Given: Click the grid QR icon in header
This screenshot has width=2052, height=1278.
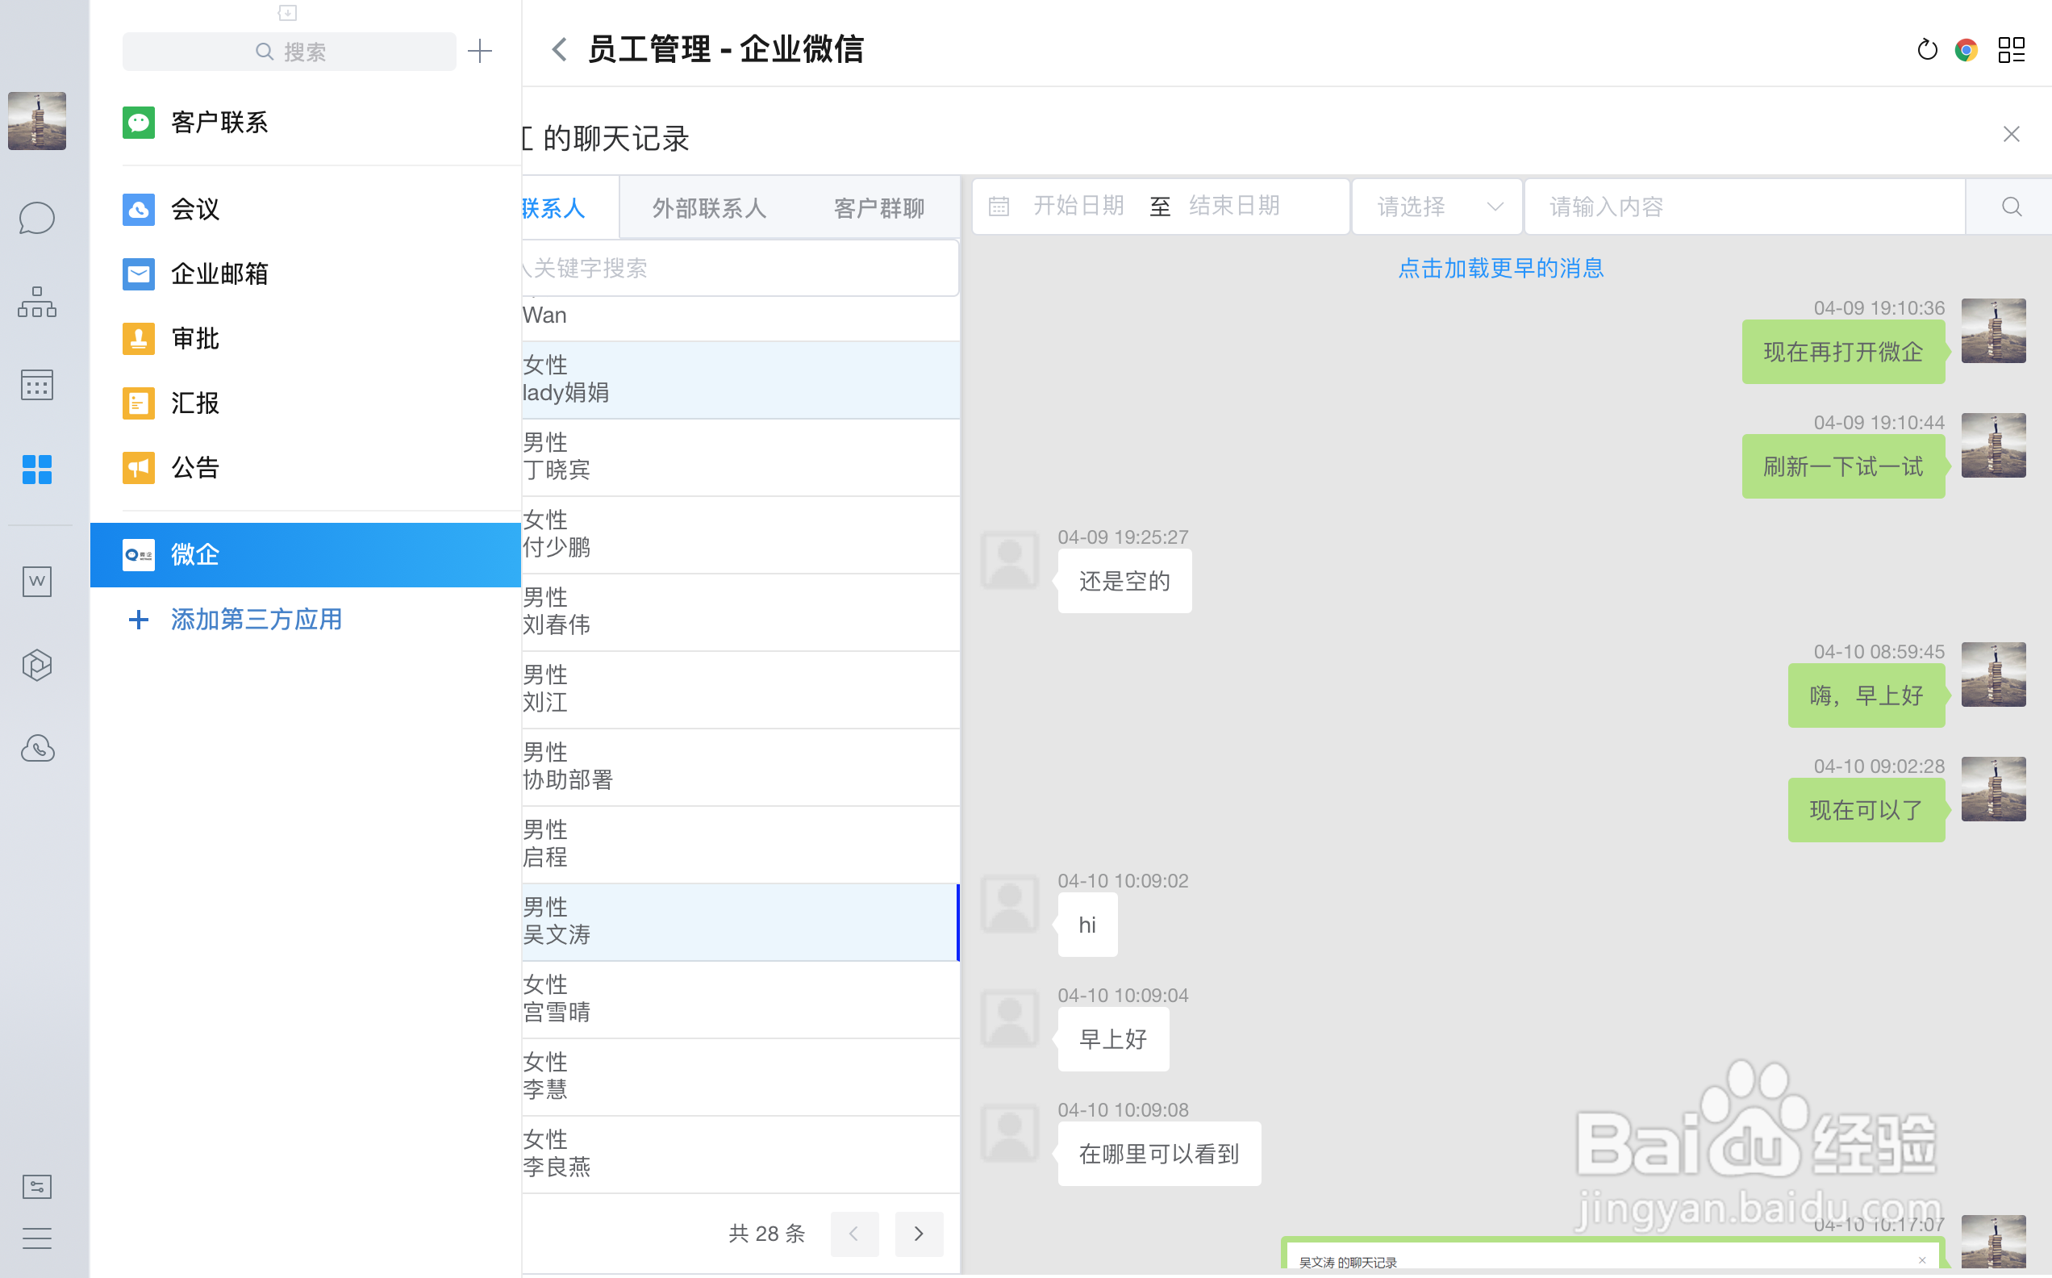Looking at the screenshot, I should (2012, 50).
